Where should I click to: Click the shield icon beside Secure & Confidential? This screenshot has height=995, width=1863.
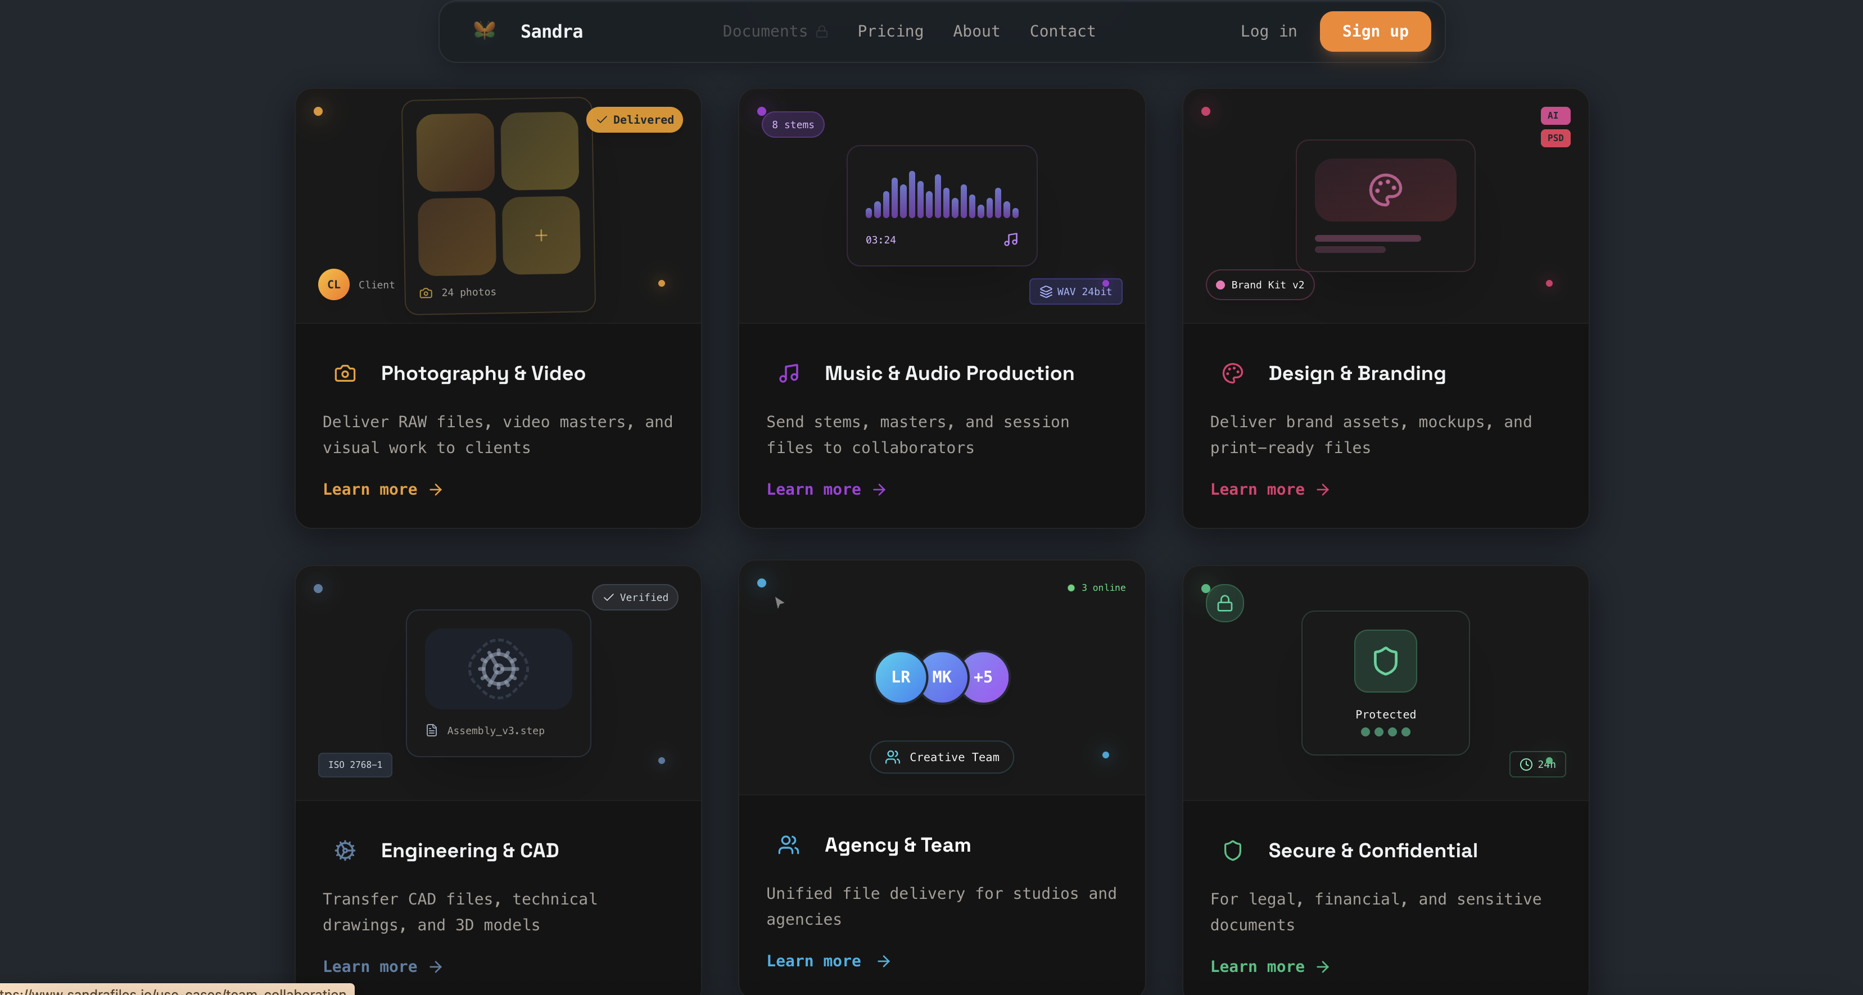pyautogui.click(x=1232, y=851)
